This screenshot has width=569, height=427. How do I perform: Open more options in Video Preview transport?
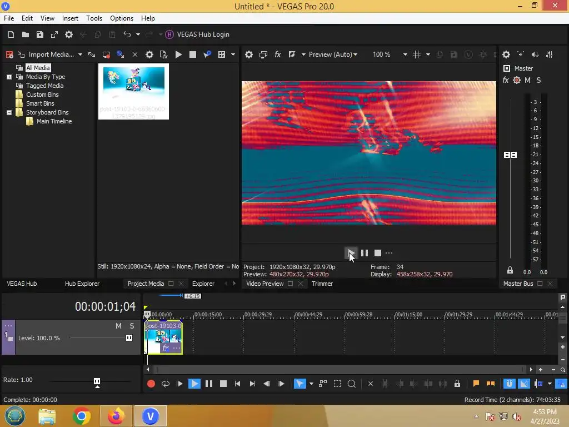click(389, 253)
